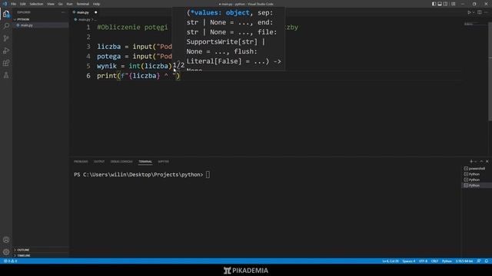Image resolution: width=492 pixels, height=276 pixels.
Task: Open the Terminal menu
Action: click(x=83, y=4)
